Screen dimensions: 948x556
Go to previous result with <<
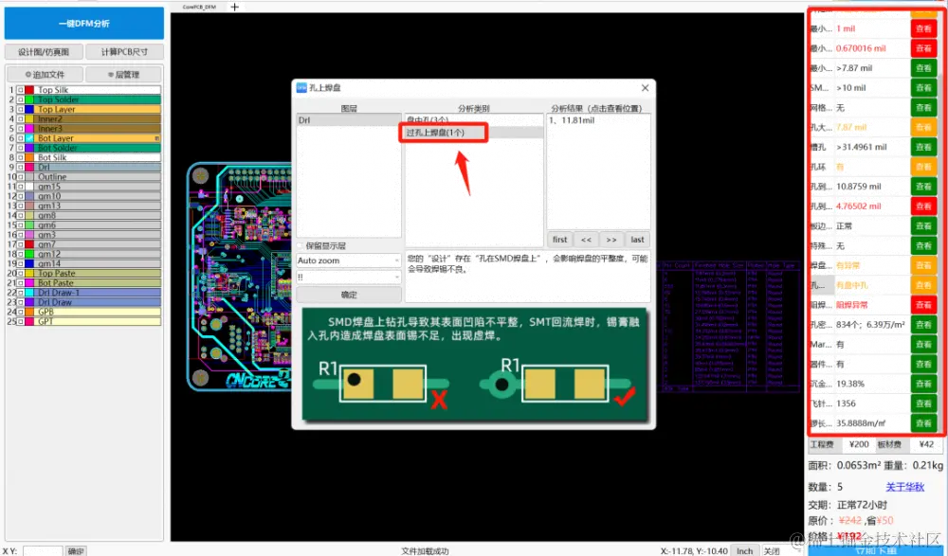point(586,240)
